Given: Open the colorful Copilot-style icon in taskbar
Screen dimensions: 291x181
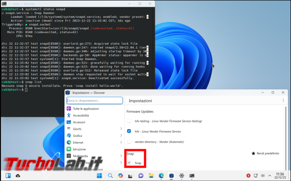Looking at the screenshot, I should 120,176.
